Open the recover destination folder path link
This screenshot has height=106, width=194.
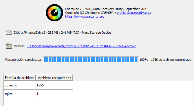pyautogui.click(x=81, y=46)
